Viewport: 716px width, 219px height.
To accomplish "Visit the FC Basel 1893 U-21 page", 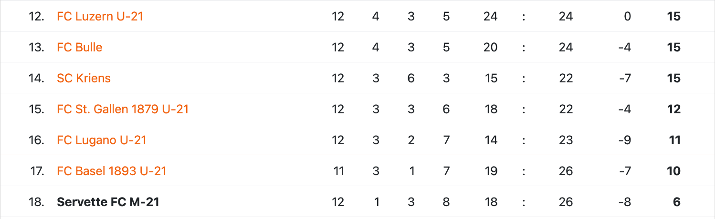I will point(111,171).
